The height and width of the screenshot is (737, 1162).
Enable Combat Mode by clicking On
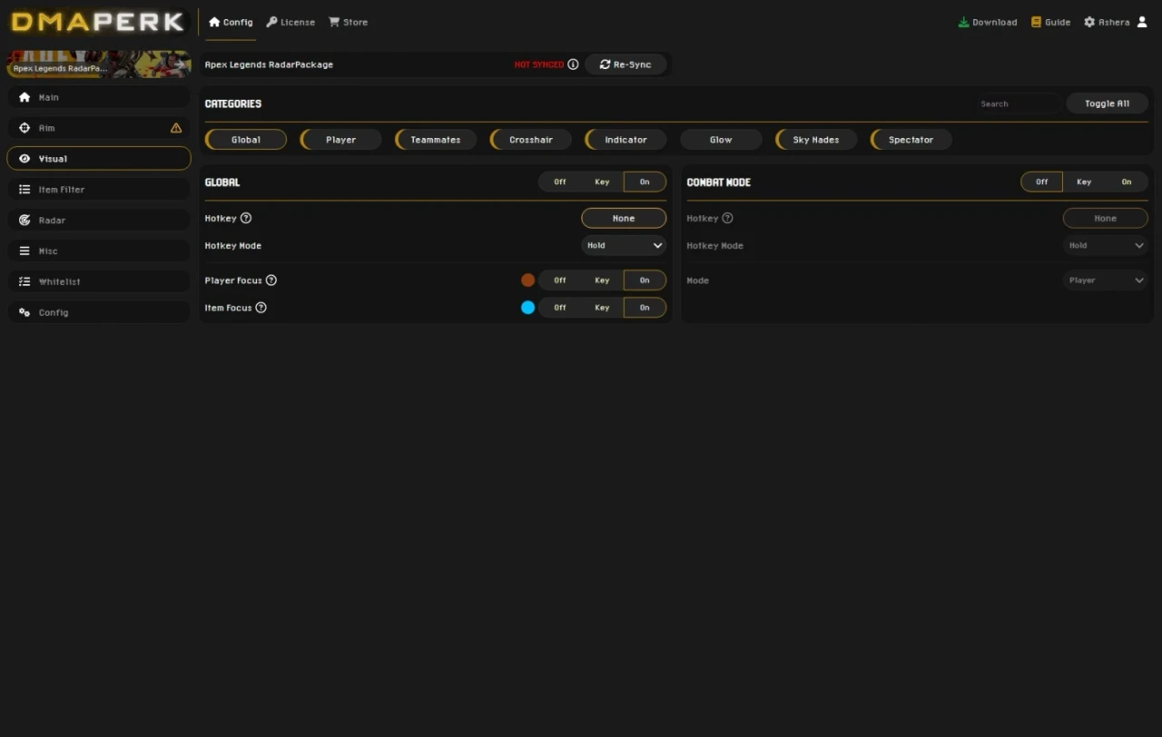(1127, 182)
